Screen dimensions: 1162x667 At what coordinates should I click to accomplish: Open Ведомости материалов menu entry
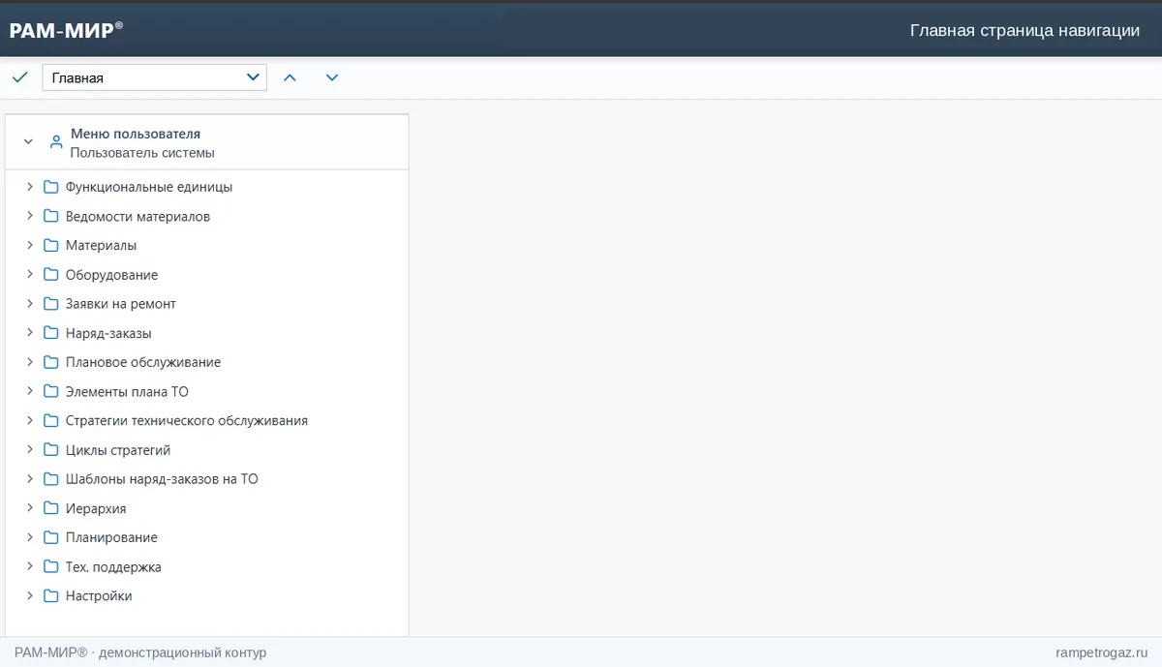(x=138, y=217)
